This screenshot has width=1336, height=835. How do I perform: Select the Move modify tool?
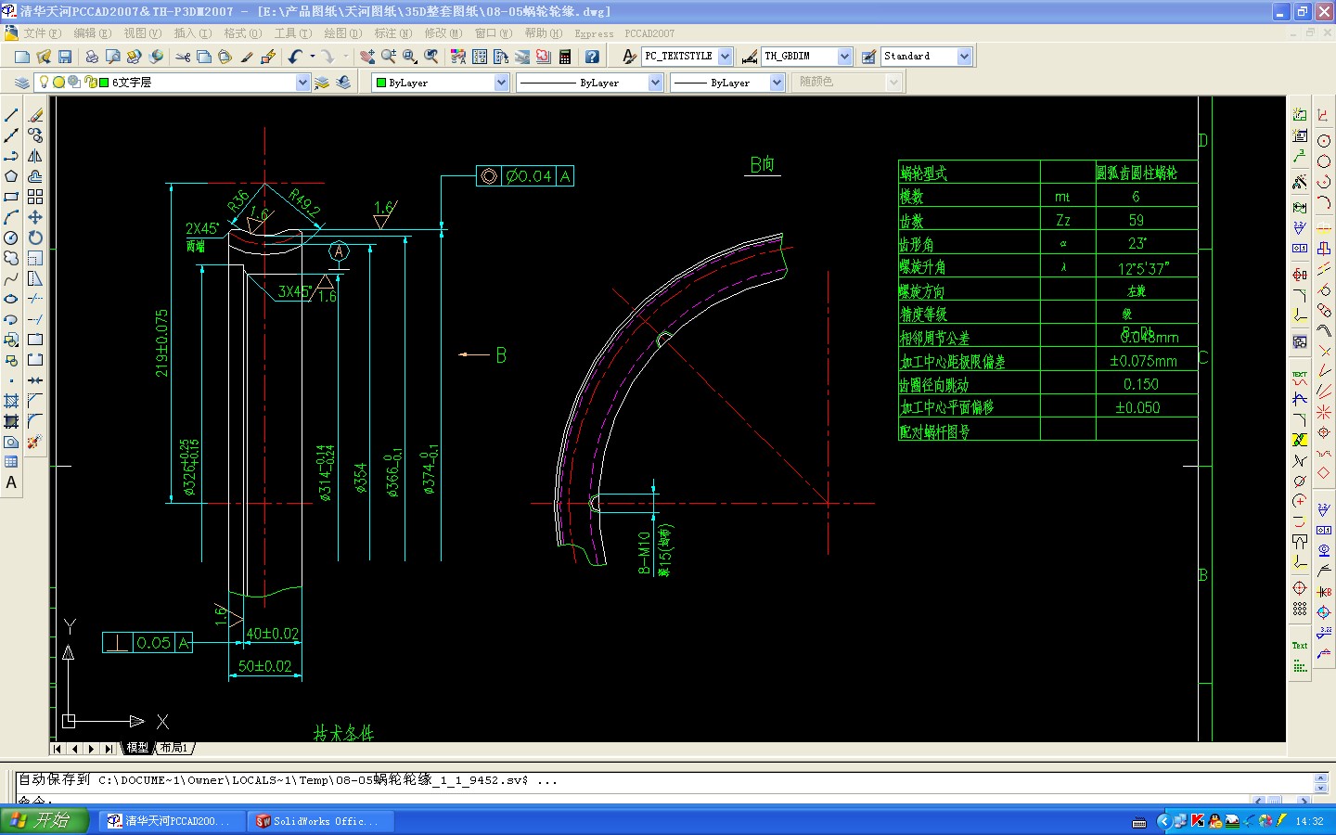(x=35, y=217)
